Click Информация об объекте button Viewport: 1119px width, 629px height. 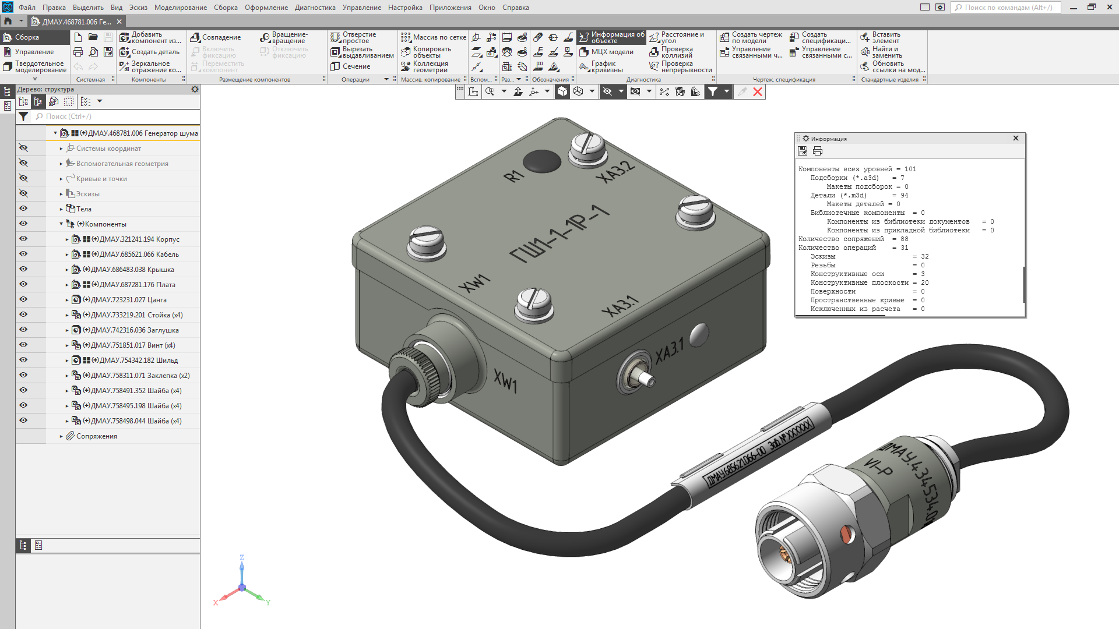[x=611, y=37]
